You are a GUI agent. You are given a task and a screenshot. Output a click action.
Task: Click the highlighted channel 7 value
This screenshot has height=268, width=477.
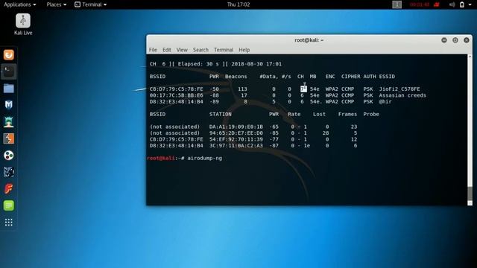[303, 89]
